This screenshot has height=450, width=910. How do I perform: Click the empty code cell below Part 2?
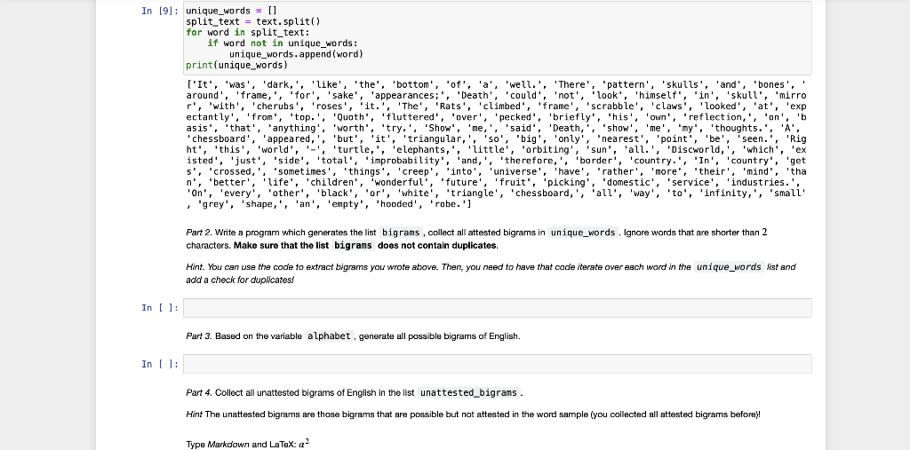[498, 308]
